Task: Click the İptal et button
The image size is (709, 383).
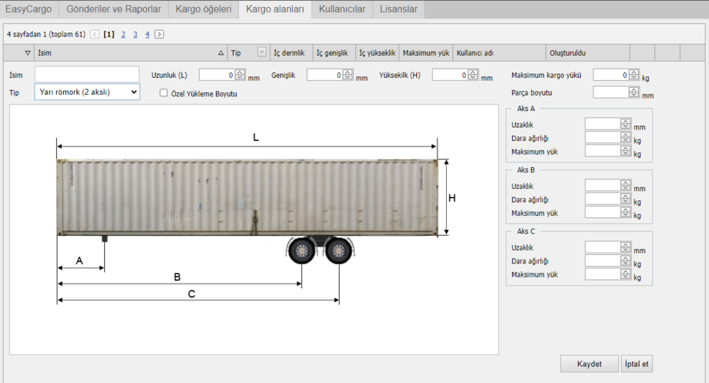Action: pyautogui.click(x=636, y=364)
